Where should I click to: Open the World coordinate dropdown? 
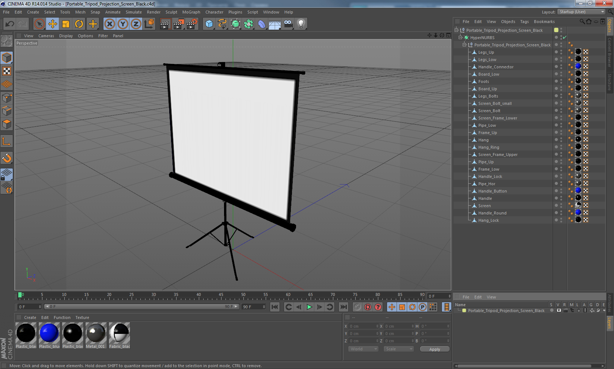363,349
